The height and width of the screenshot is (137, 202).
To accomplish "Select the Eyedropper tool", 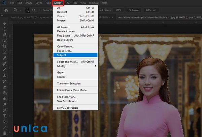I will pyautogui.click(x=5, y=58).
